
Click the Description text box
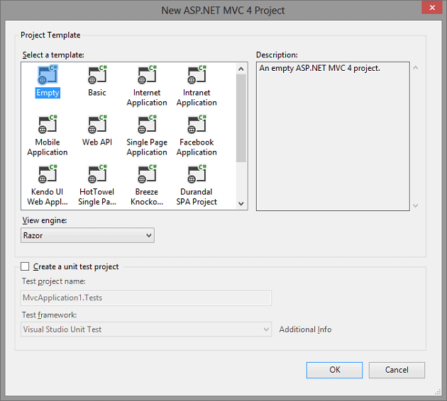[333, 136]
